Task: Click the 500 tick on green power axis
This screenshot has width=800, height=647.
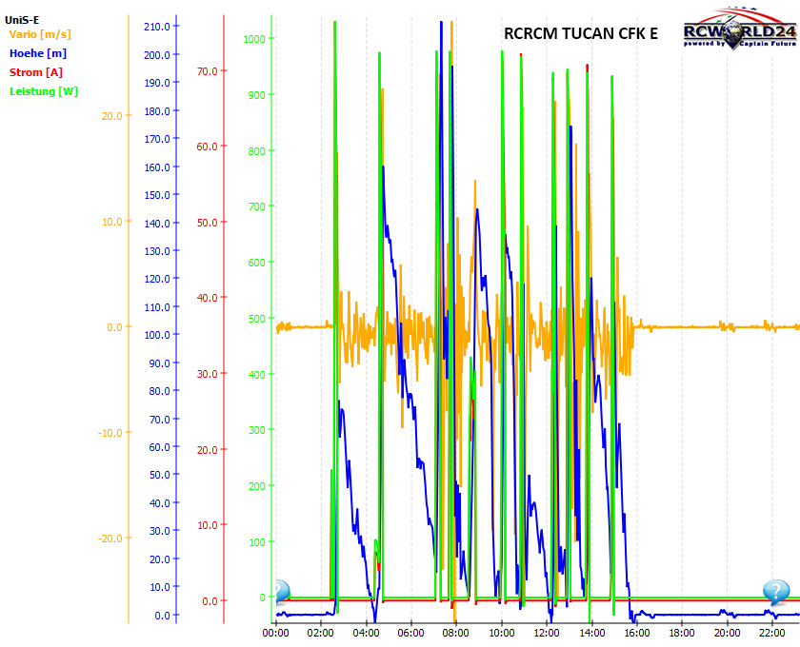Action: pos(256,319)
